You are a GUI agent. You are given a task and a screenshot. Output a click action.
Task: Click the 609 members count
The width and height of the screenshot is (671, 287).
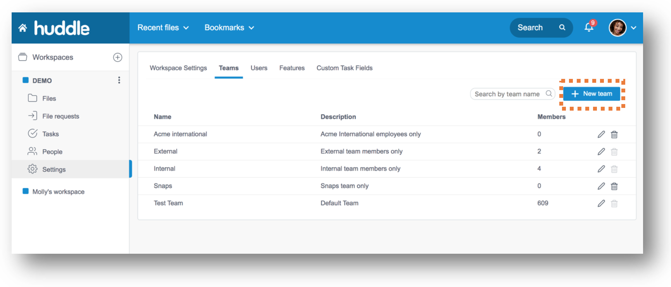[x=543, y=203]
